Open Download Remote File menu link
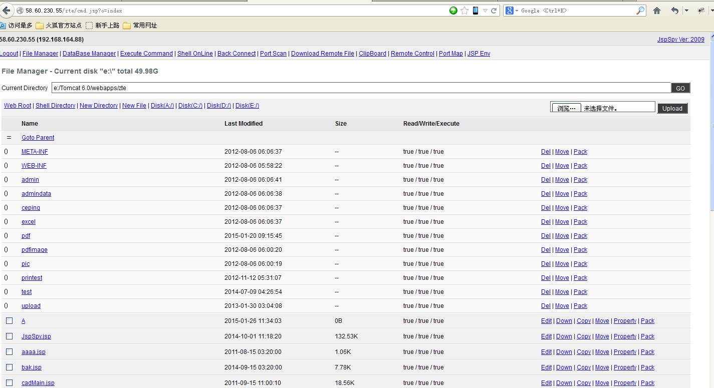The width and height of the screenshot is (714, 388). point(323,54)
